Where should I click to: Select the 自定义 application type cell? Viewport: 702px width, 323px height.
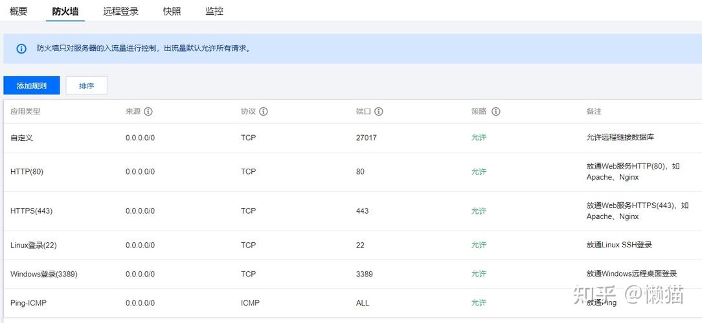(21, 138)
